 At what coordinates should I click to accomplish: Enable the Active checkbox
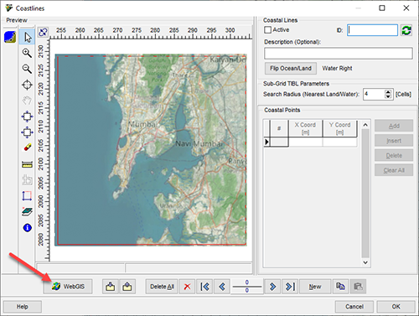(x=267, y=30)
